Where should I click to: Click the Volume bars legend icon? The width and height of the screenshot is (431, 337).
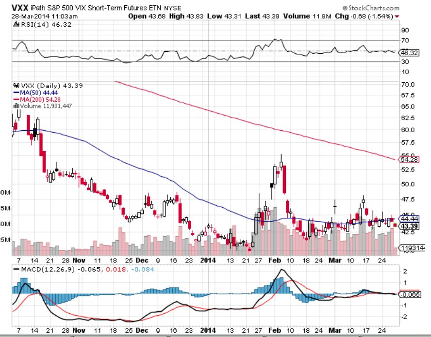pyautogui.click(x=15, y=106)
